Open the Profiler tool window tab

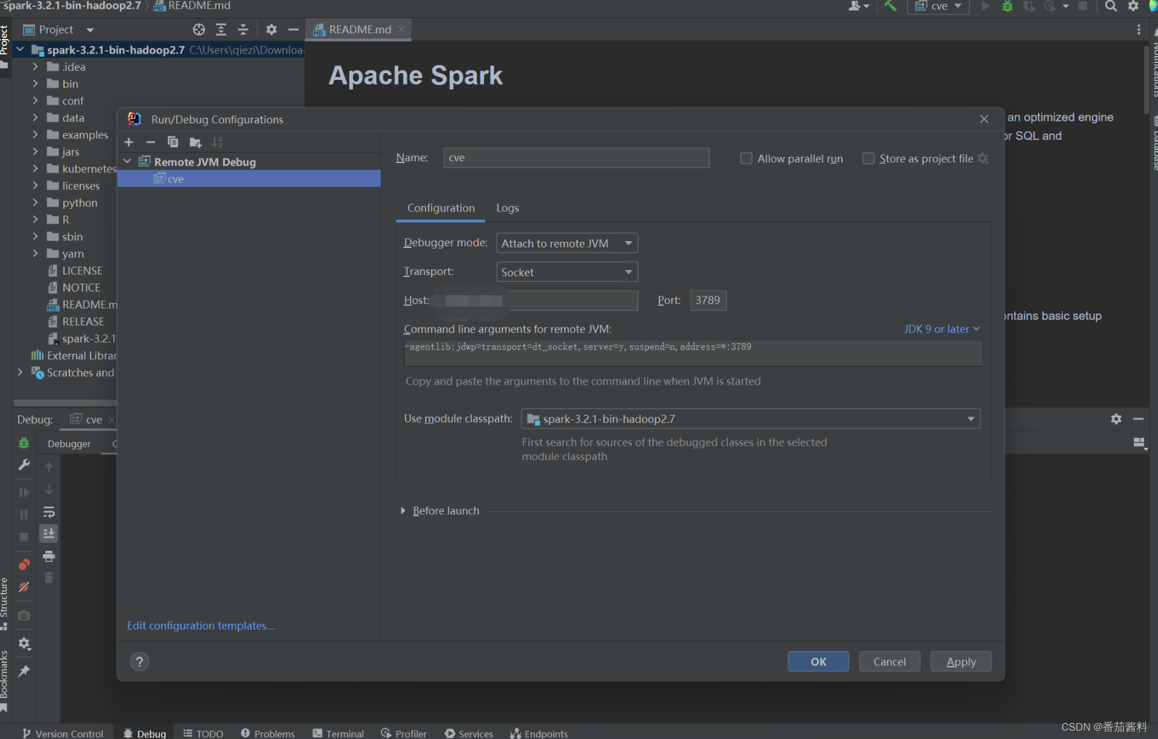pos(403,733)
